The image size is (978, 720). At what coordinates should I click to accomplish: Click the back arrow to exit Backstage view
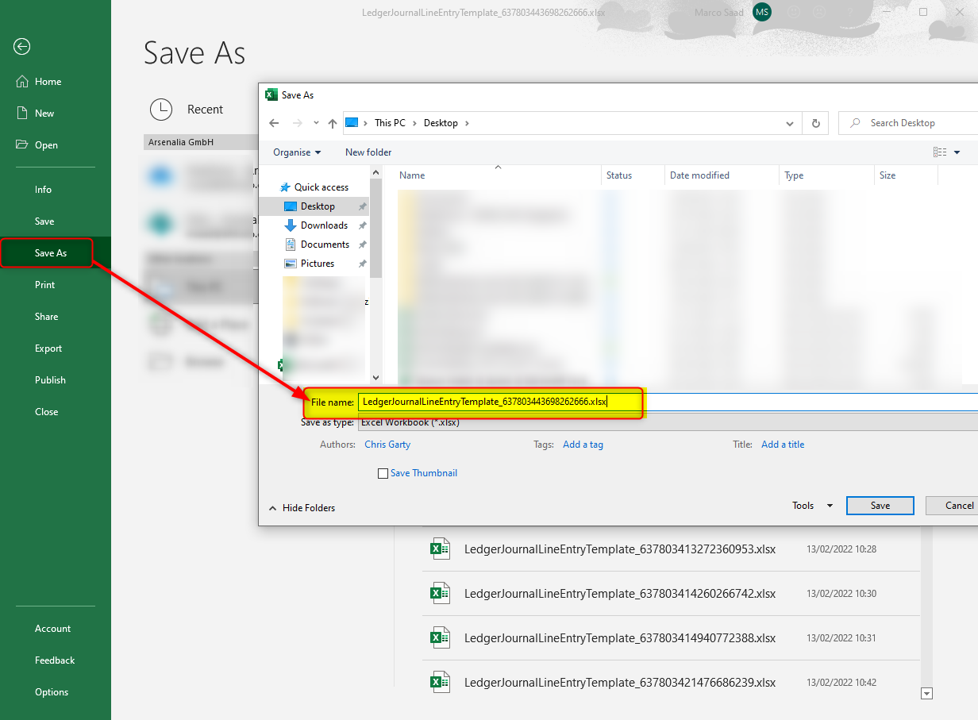click(x=21, y=47)
